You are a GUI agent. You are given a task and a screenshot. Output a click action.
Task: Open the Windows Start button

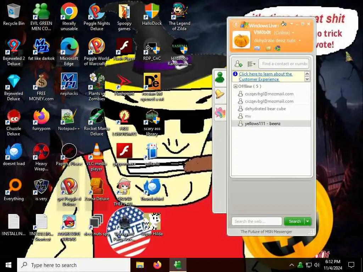9,265
